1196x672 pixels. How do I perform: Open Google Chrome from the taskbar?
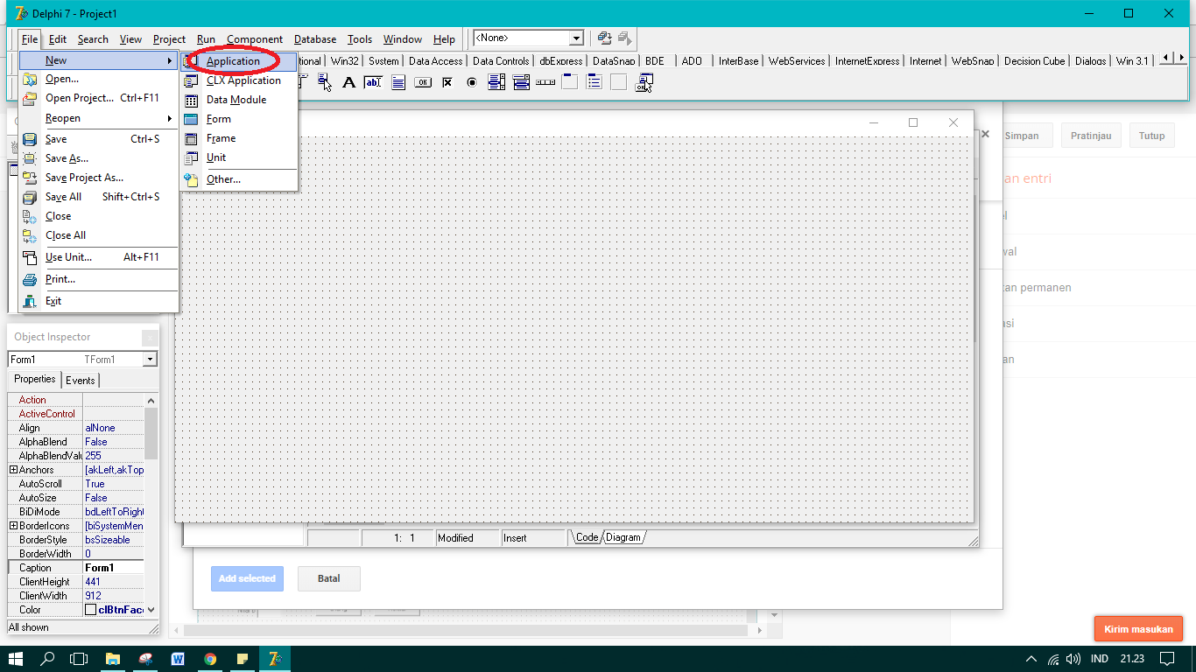point(210,659)
